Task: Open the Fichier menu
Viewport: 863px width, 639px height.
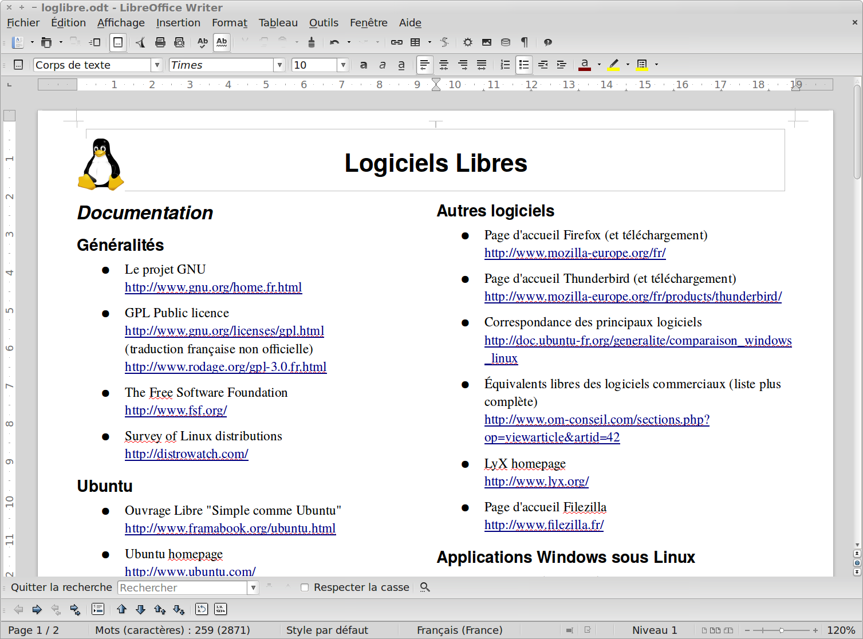Action: click(x=23, y=23)
